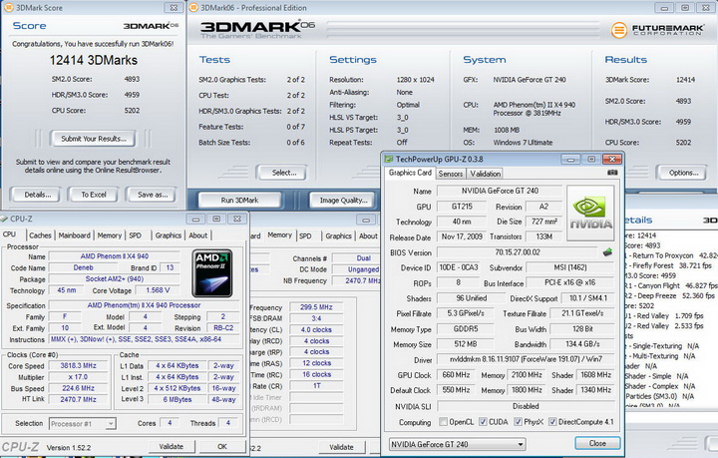Enable the OpenCL checkbox in GPU-Z
The width and height of the screenshot is (718, 458).
[443, 421]
